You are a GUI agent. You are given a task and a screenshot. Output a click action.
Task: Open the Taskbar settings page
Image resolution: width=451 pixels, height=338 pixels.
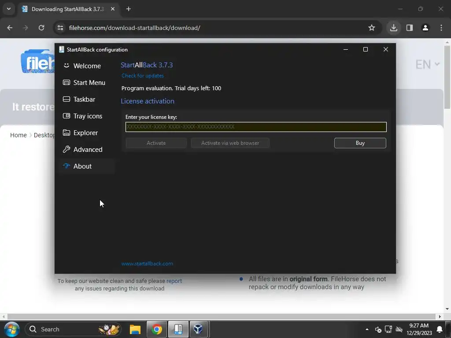coord(87,99)
